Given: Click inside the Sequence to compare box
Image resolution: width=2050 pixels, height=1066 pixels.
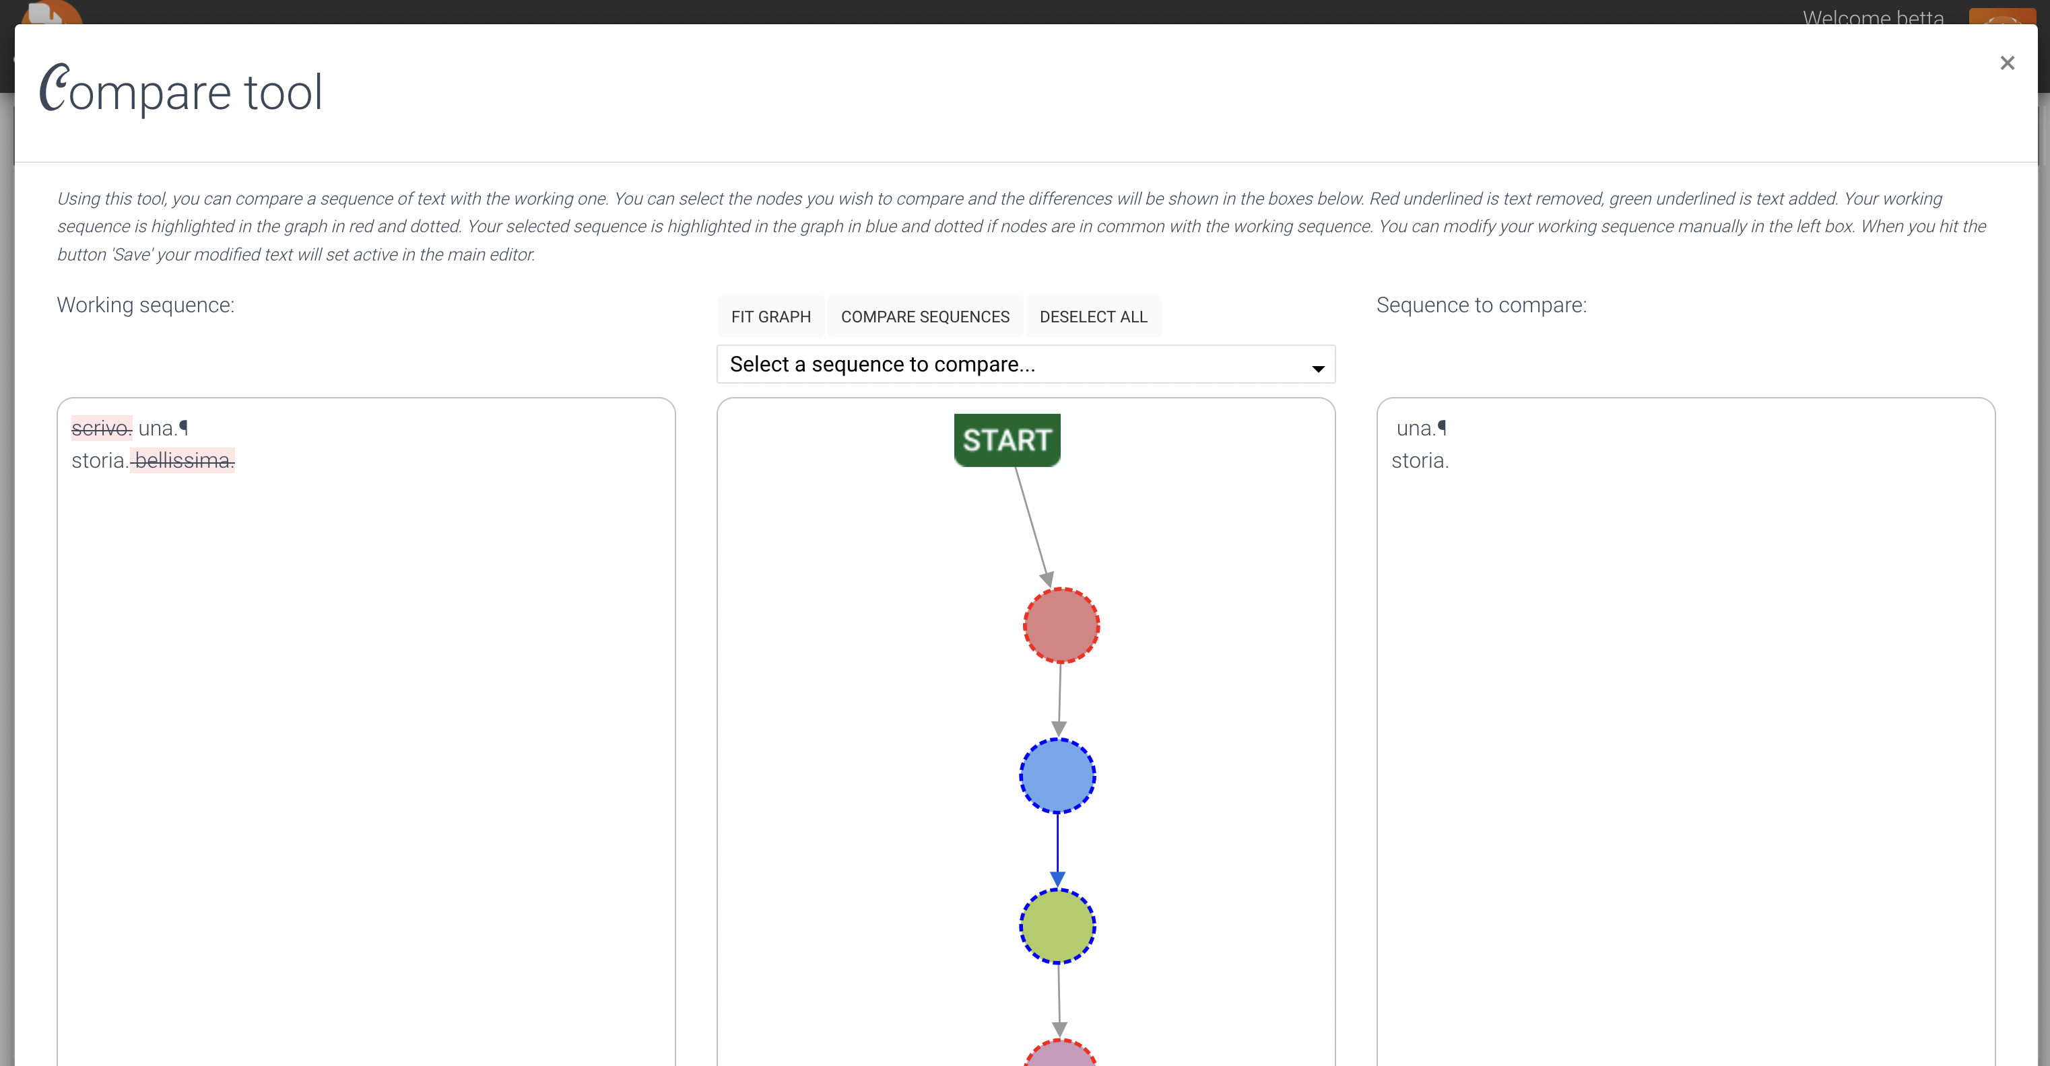Looking at the screenshot, I should 1686,732.
